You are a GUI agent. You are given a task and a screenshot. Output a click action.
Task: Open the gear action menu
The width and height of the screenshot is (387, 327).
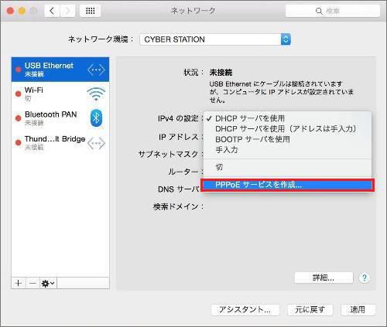48,284
